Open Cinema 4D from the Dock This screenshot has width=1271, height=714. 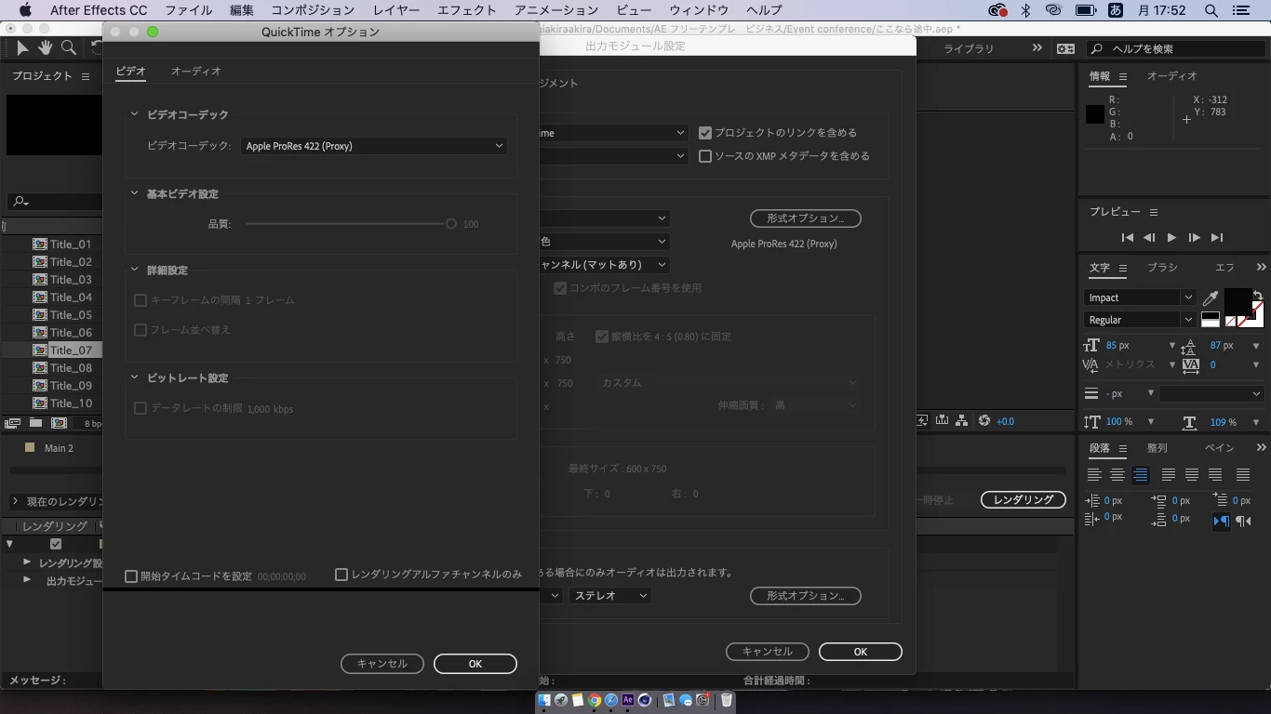pos(644,700)
